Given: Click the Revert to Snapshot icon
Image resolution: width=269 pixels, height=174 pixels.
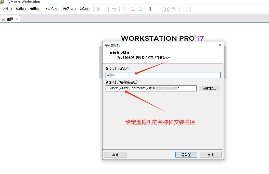Looking at the screenshot, I should point(133,9).
